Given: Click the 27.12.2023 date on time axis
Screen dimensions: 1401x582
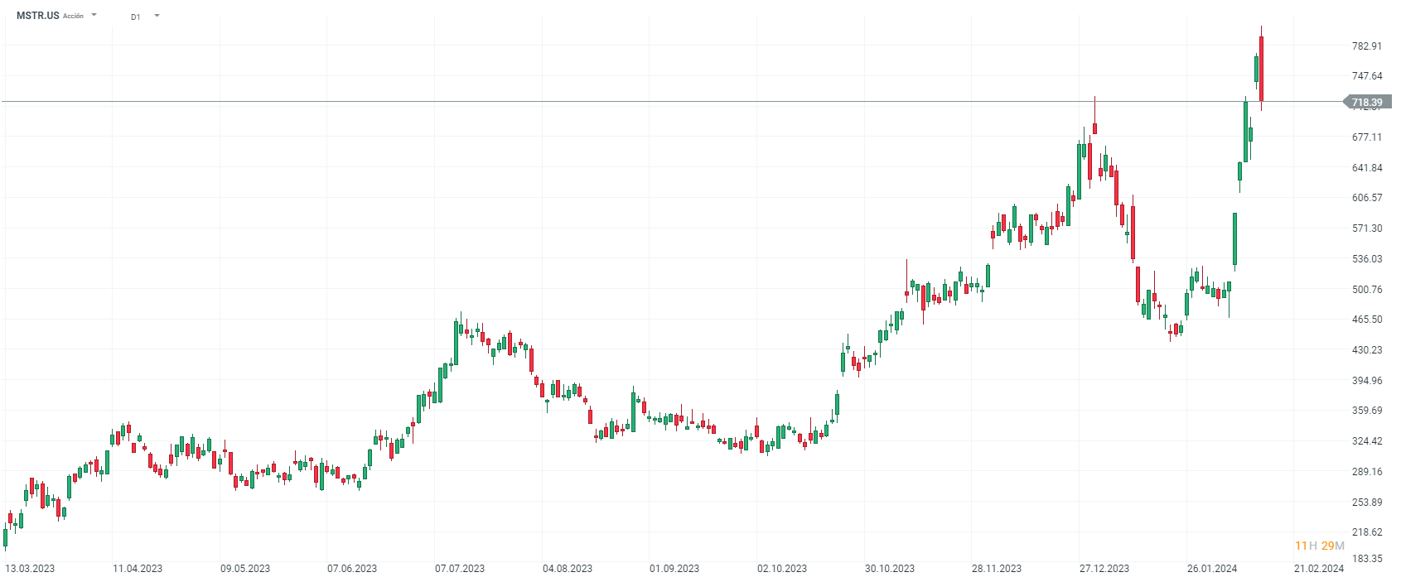Looking at the screenshot, I should pos(1104,569).
